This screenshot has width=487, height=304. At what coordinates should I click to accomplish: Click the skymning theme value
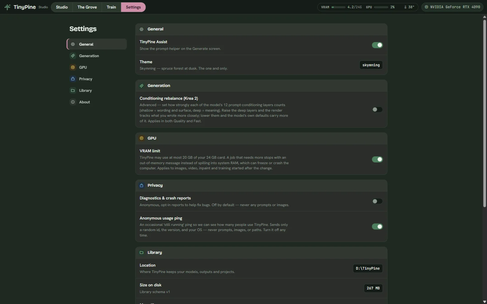pyautogui.click(x=371, y=65)
